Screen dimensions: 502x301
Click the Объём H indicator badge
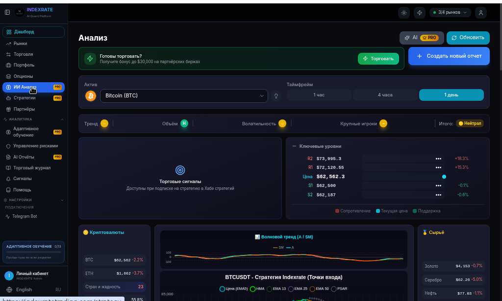click(184, 123)
